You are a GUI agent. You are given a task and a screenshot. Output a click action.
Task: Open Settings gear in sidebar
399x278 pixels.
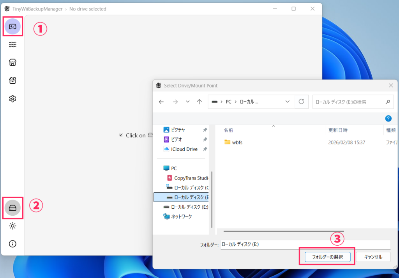[12, 99]
